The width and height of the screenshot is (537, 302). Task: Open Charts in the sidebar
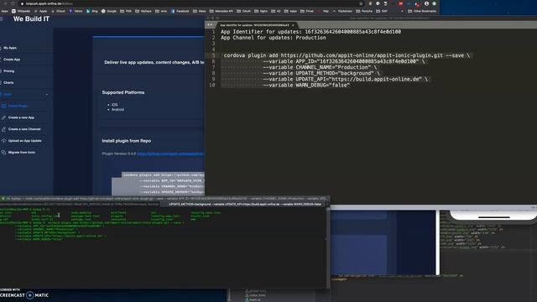click(8, 83)
